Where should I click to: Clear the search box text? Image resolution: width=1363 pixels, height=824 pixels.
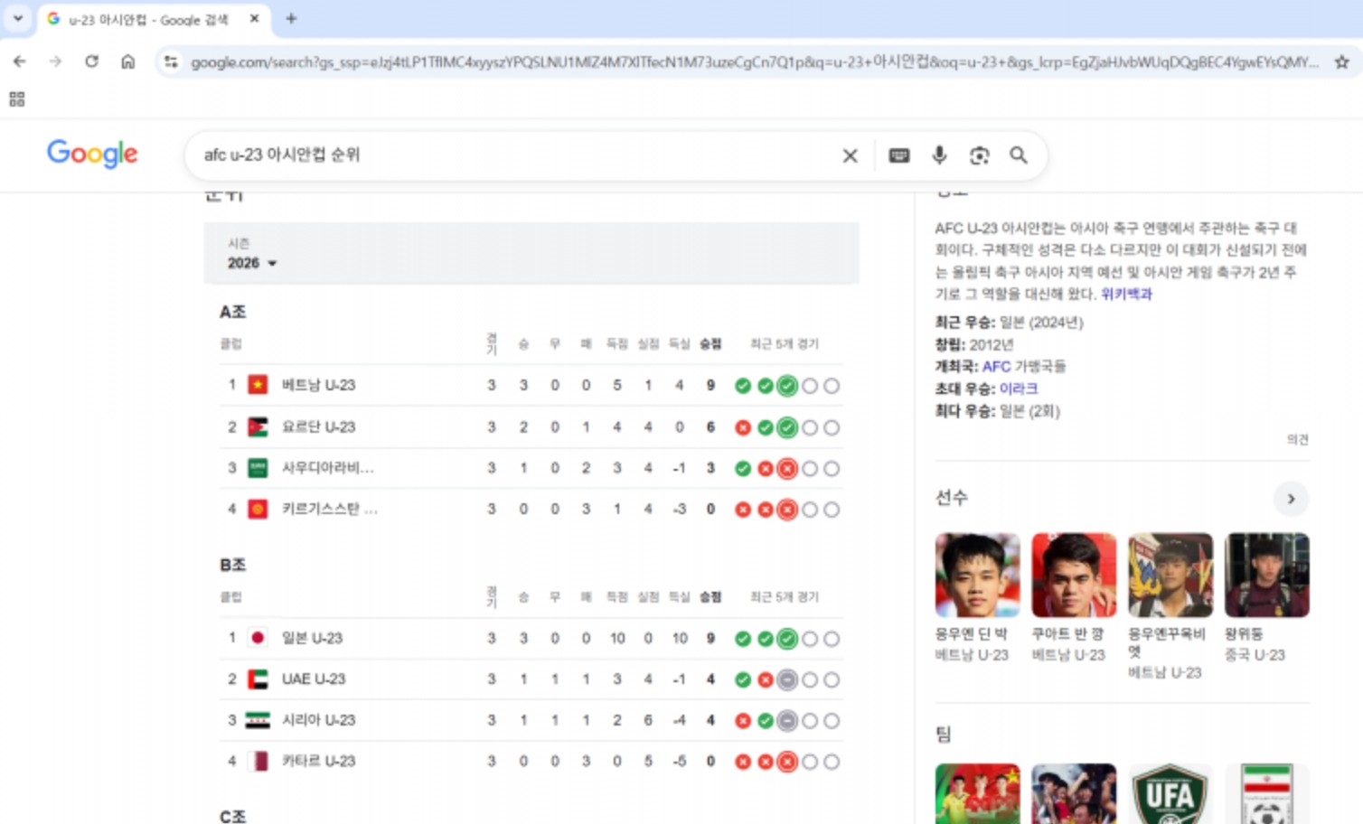[x=850, y=155]
